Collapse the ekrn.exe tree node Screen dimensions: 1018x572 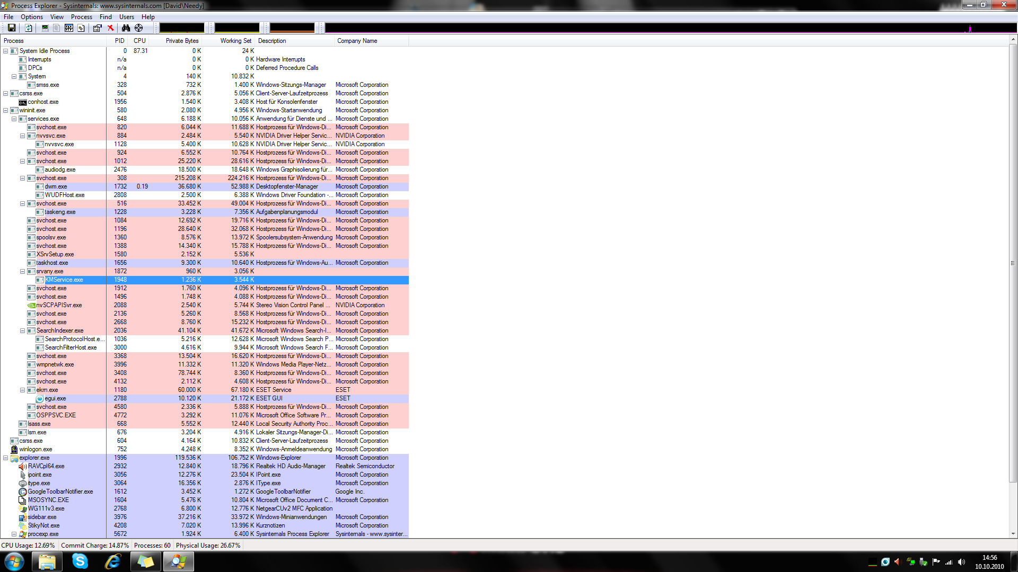click(x=23, y=390)
